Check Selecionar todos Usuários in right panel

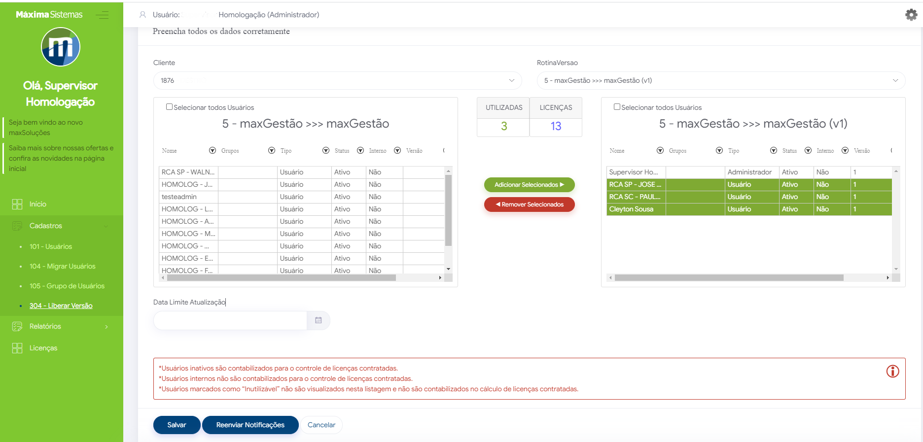click(617, 107)
